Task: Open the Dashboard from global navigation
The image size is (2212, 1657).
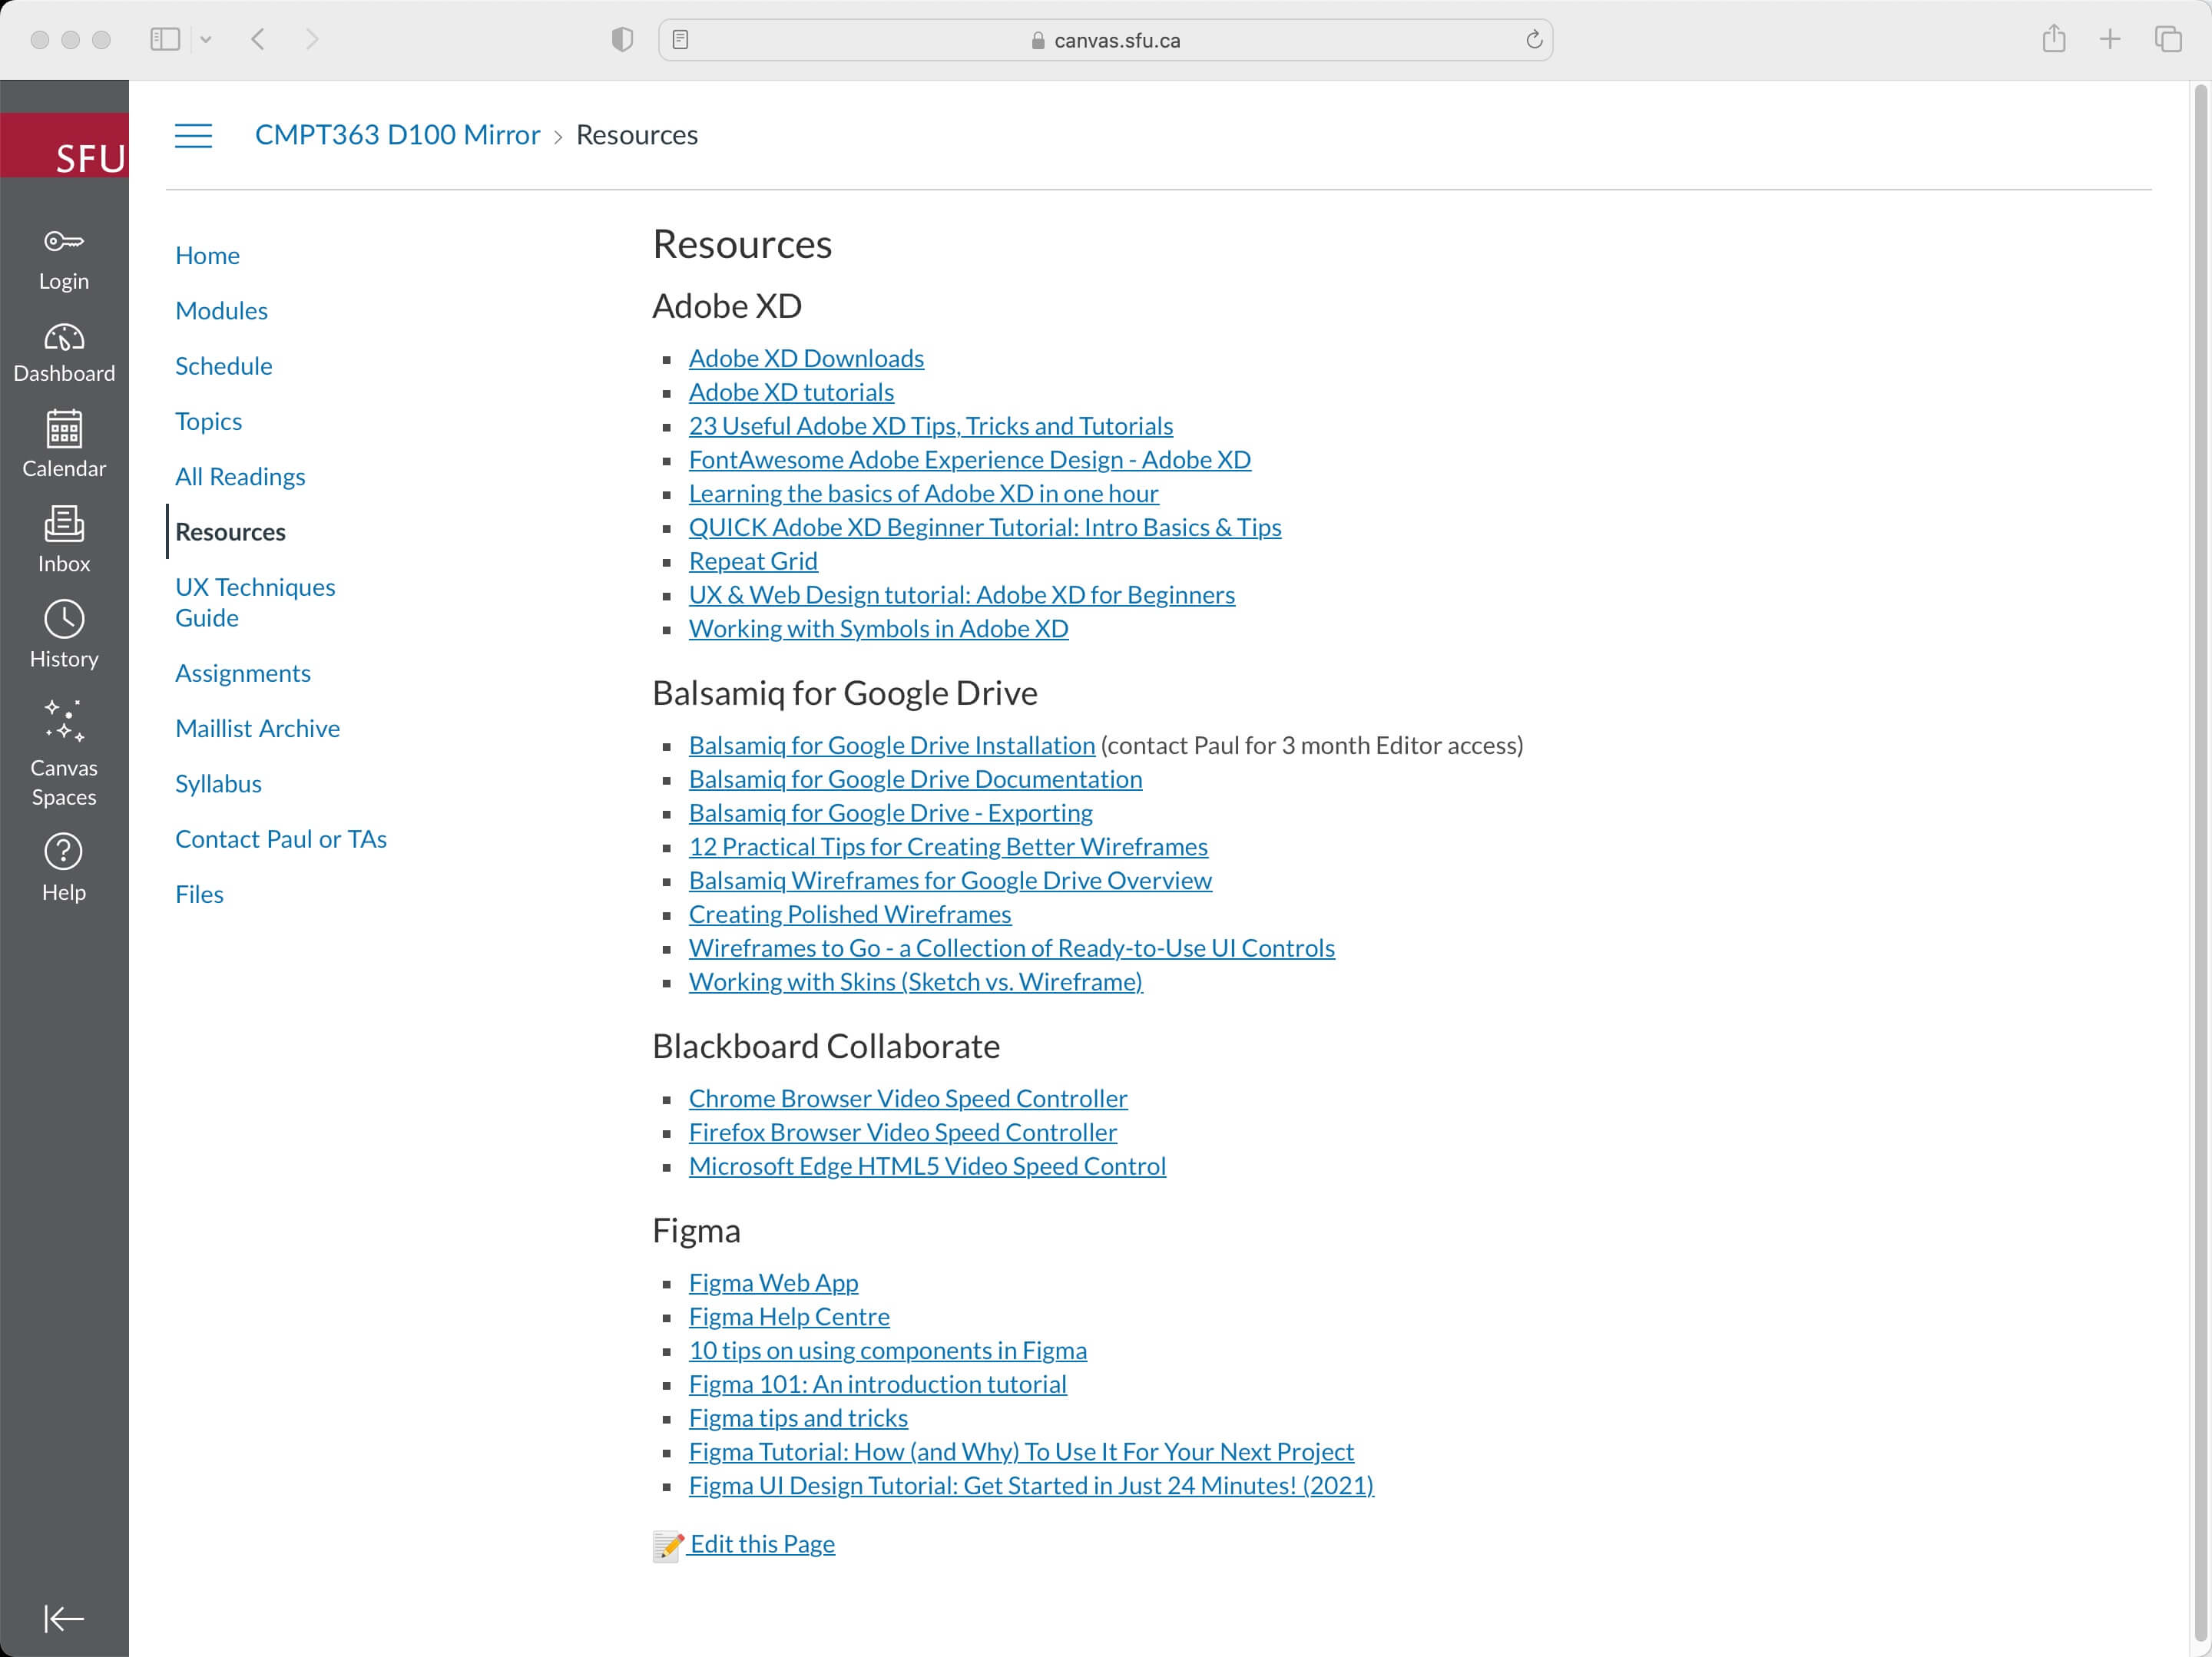Action: click(x=64, y=338)
